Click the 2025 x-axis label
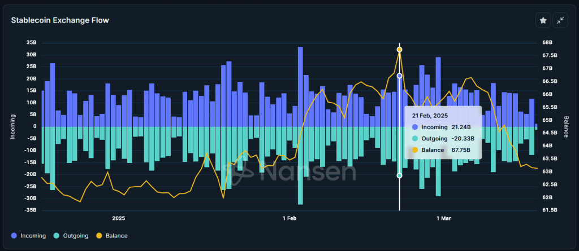 tap(119, 218)
